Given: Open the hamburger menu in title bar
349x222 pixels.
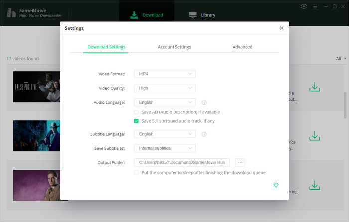Looking at the screenshot, I should pos(315,6).
